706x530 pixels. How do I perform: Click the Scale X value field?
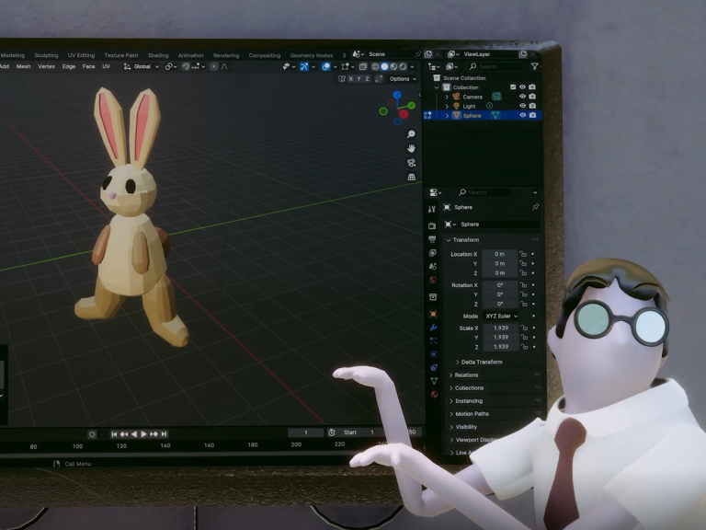coord(500,328)
